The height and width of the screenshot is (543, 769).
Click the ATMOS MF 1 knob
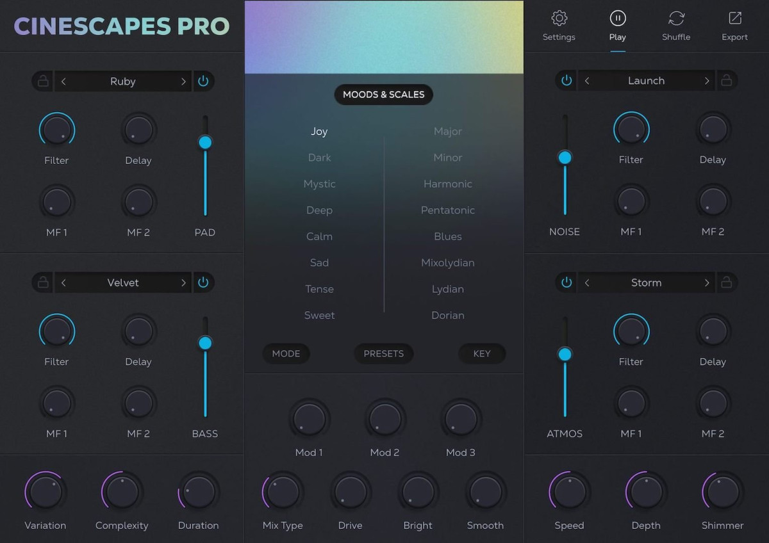point(631,404)
